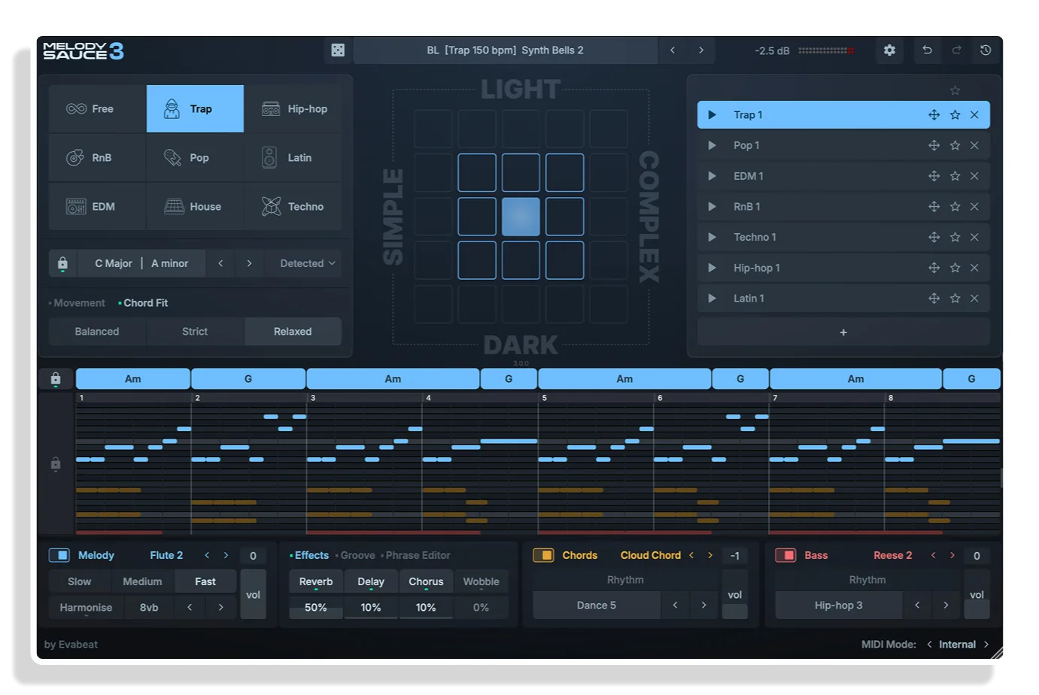Toggle the Wobble effect

(481, 581)
